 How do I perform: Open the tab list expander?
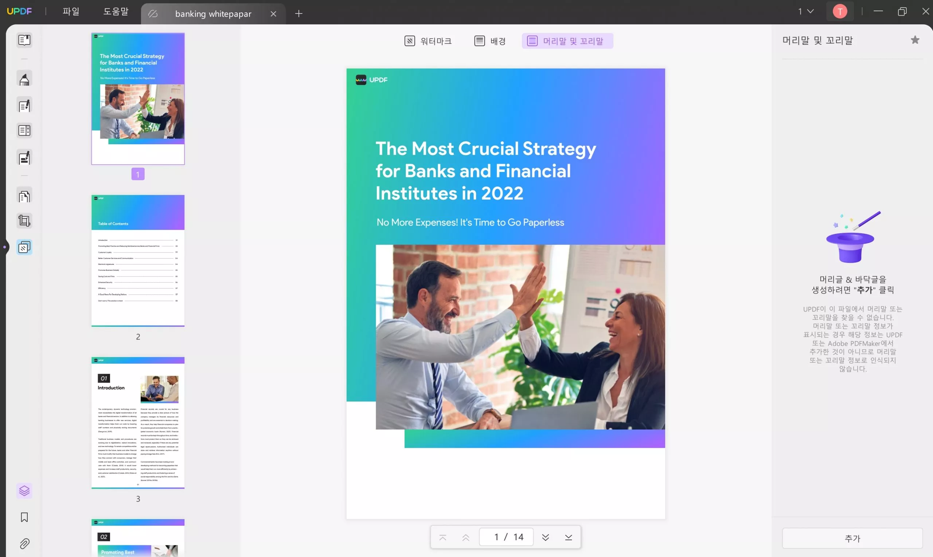coord(804,11)
